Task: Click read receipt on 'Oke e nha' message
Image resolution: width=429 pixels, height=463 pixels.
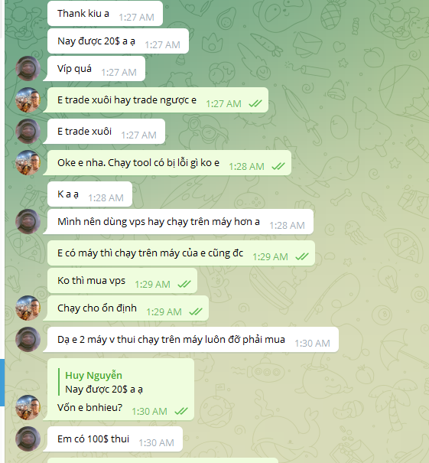Action: pos(278,166)
